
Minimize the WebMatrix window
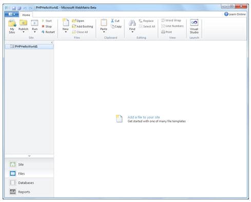point(225,6)
